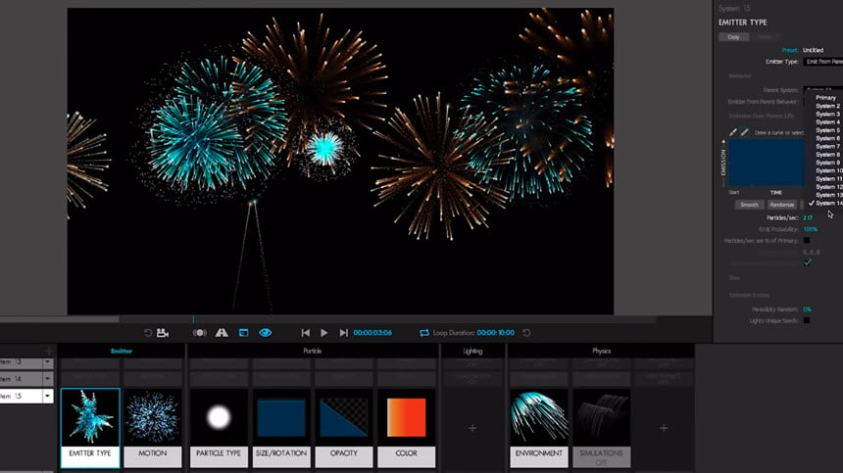Toggle the motion blur icon
The image size is (843, 473).
[x=199, y=333]
